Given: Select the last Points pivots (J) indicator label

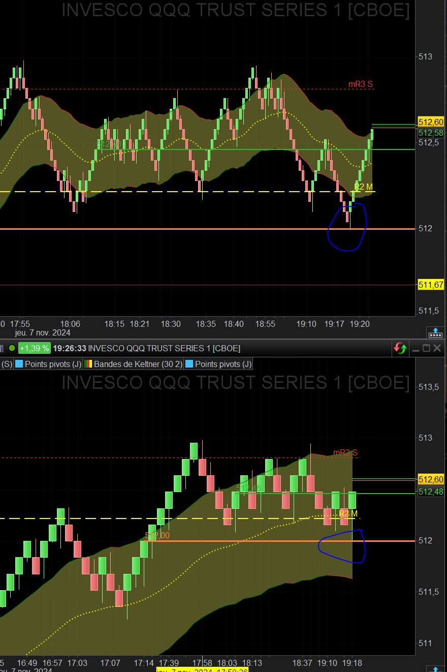Looking at the screenshot, I should [223, 364].
